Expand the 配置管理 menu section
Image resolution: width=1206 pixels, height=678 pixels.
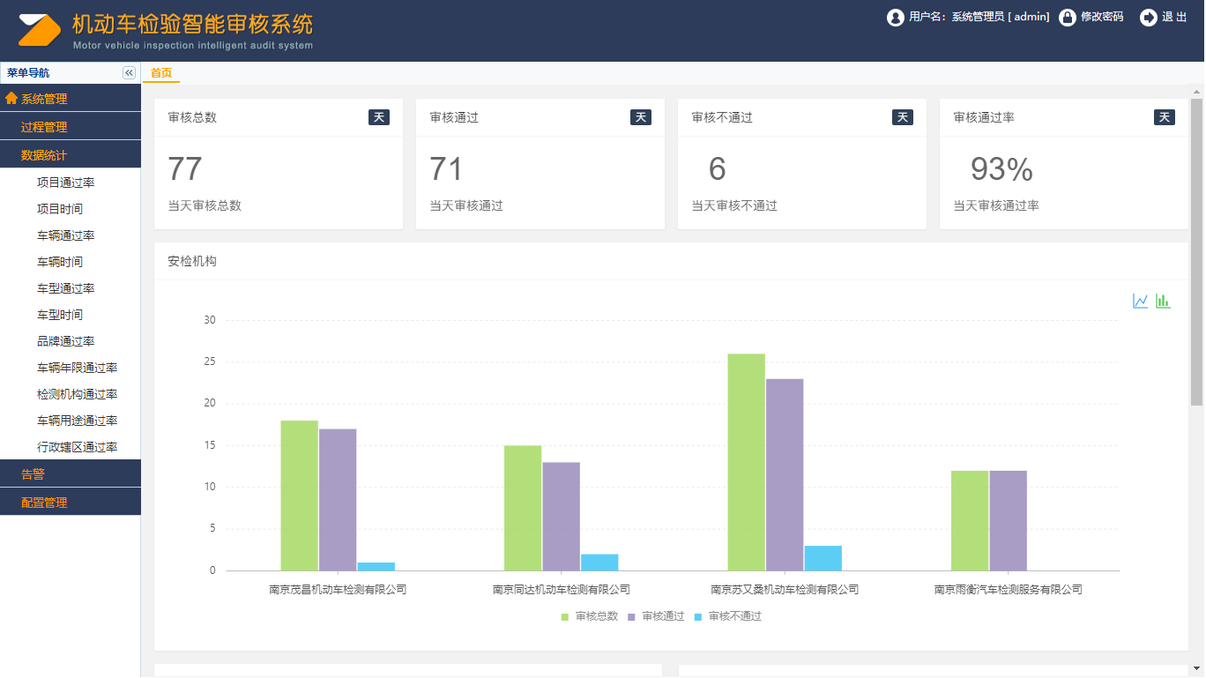pos(44,503)
